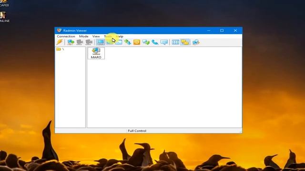Screen dimensions: 305x171
Task: Select the Telnet mode window icon
Action: click(119, 42)
